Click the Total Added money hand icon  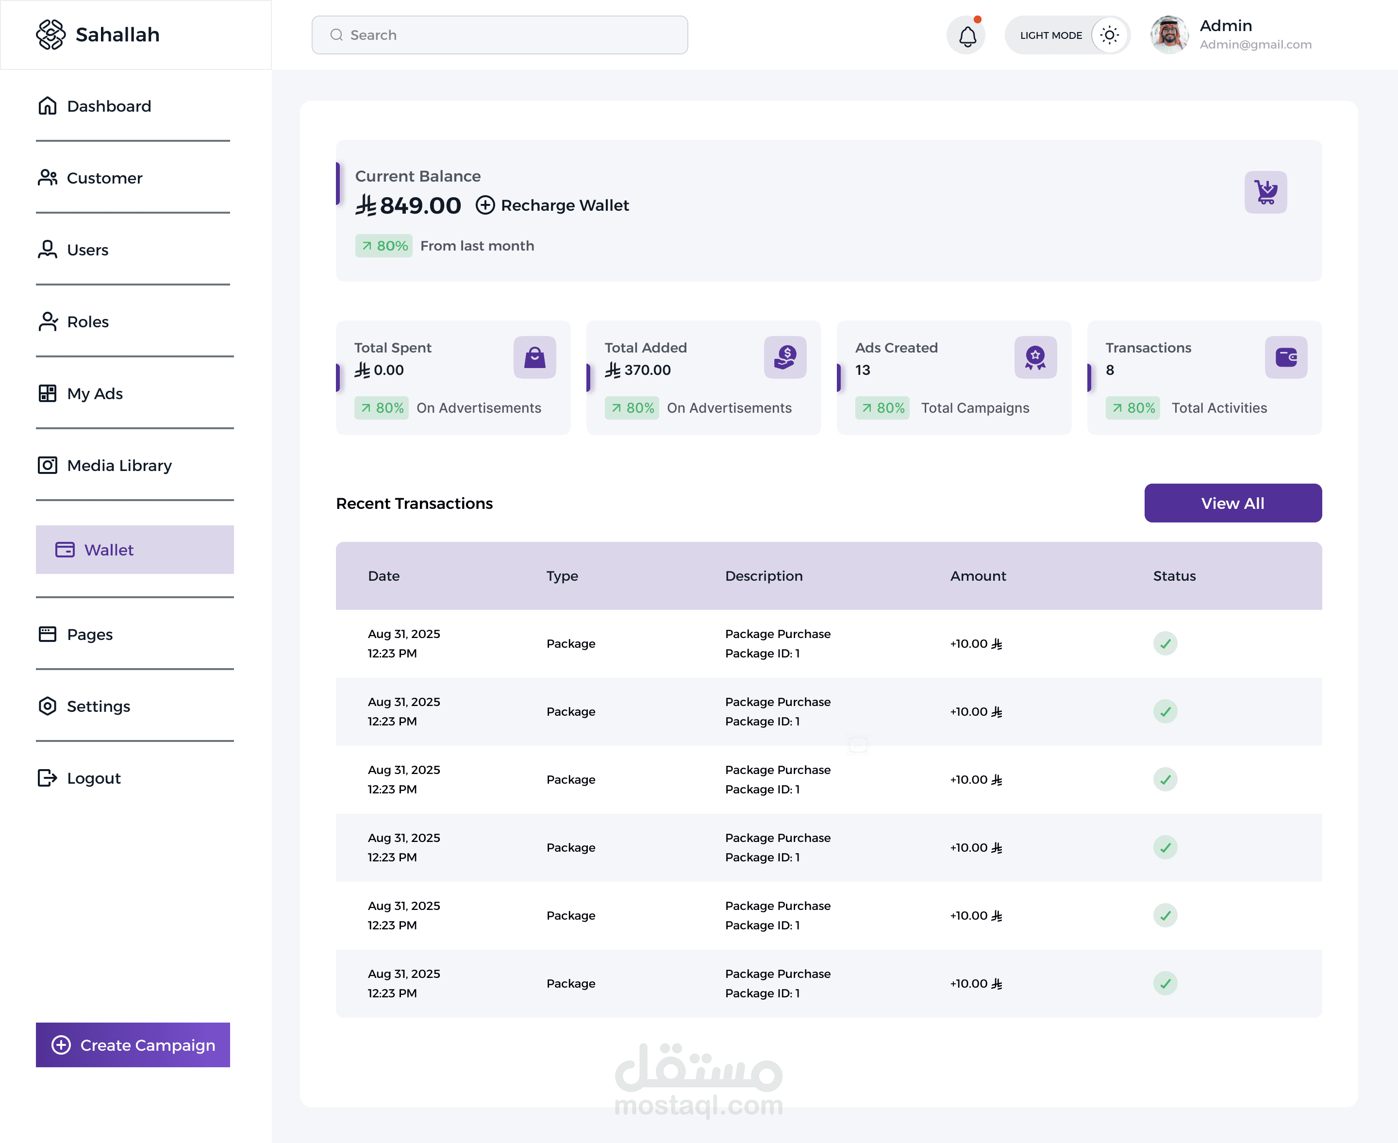(784, 357)
